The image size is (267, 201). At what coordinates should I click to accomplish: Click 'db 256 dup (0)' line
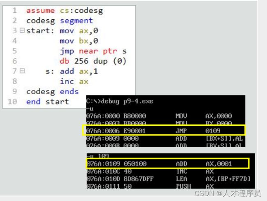click(x=93, y=61)
